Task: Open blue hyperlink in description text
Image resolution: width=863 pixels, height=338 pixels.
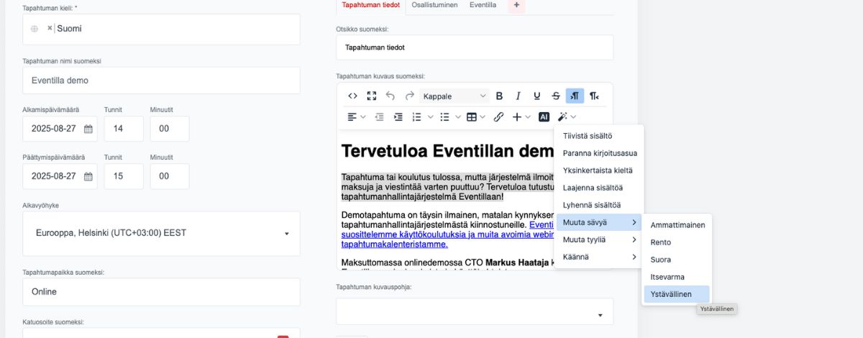Action: [x=447, y=234]
